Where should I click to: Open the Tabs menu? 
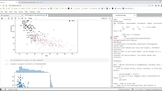click(26, 12)
